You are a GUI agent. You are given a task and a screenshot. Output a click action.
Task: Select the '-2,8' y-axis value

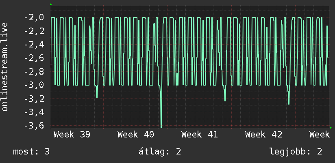click(x=34, y=72)
